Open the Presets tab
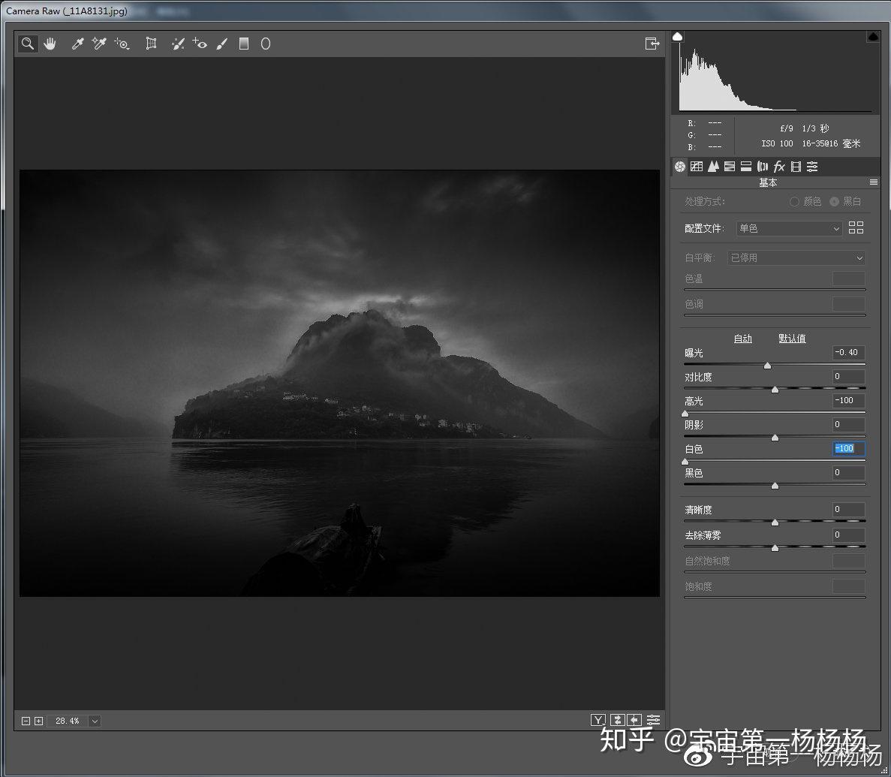 click(813, 167)
